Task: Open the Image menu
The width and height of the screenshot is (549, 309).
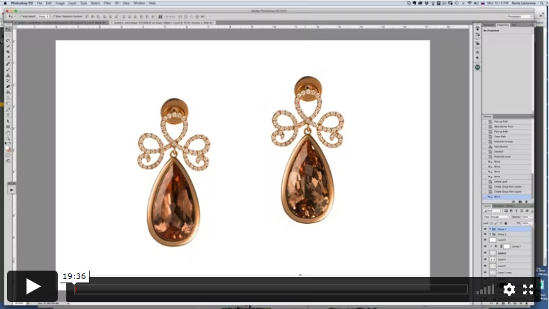Action: pyautogui.click(x=60, y=3)
